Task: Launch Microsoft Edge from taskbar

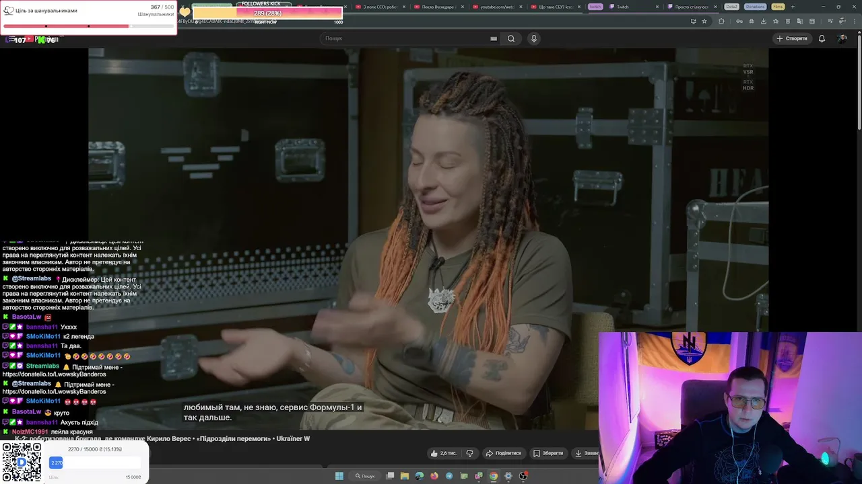Action: tap(420, 476)
